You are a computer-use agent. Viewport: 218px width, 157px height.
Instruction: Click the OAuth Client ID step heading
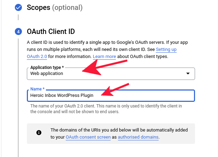(x=51, y=31)
